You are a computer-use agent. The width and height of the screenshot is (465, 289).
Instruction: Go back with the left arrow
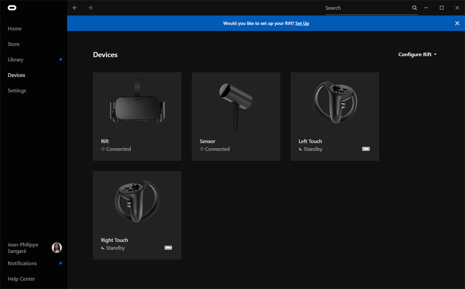click(75, 8)
